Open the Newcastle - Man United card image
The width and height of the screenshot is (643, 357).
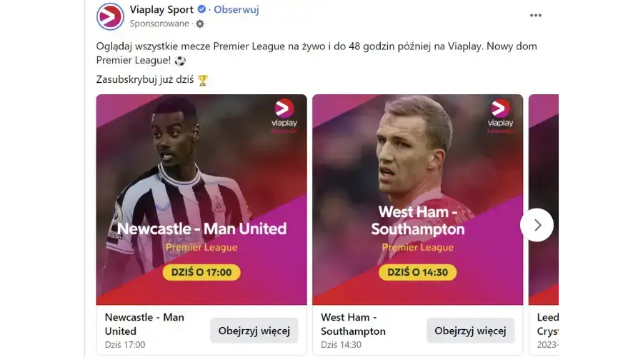[x=201, y=200]
